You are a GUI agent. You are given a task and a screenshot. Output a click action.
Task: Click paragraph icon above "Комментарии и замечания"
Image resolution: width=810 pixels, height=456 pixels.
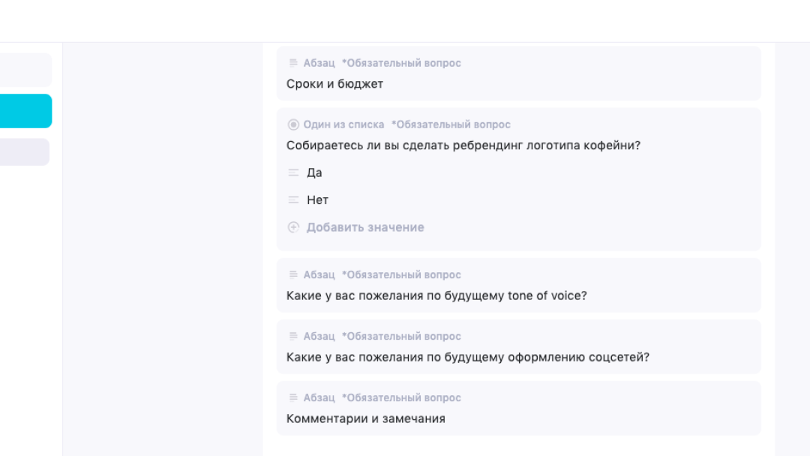tap(293, 397)
